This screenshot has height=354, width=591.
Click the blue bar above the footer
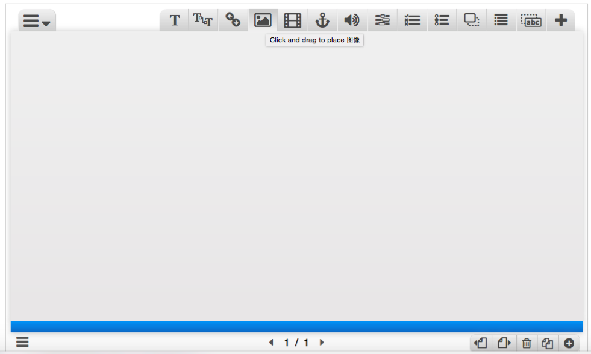click(296, 326)
